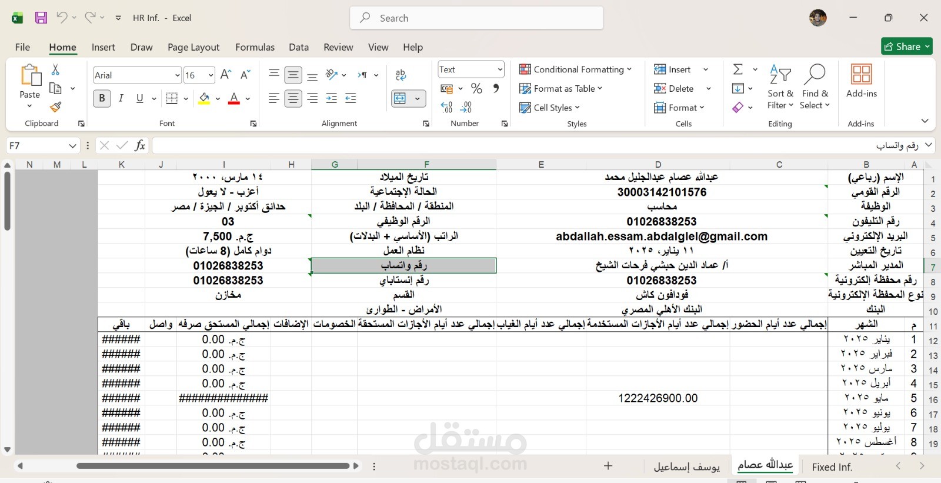Switch to the Page Layout tab

tap(193, 47)
